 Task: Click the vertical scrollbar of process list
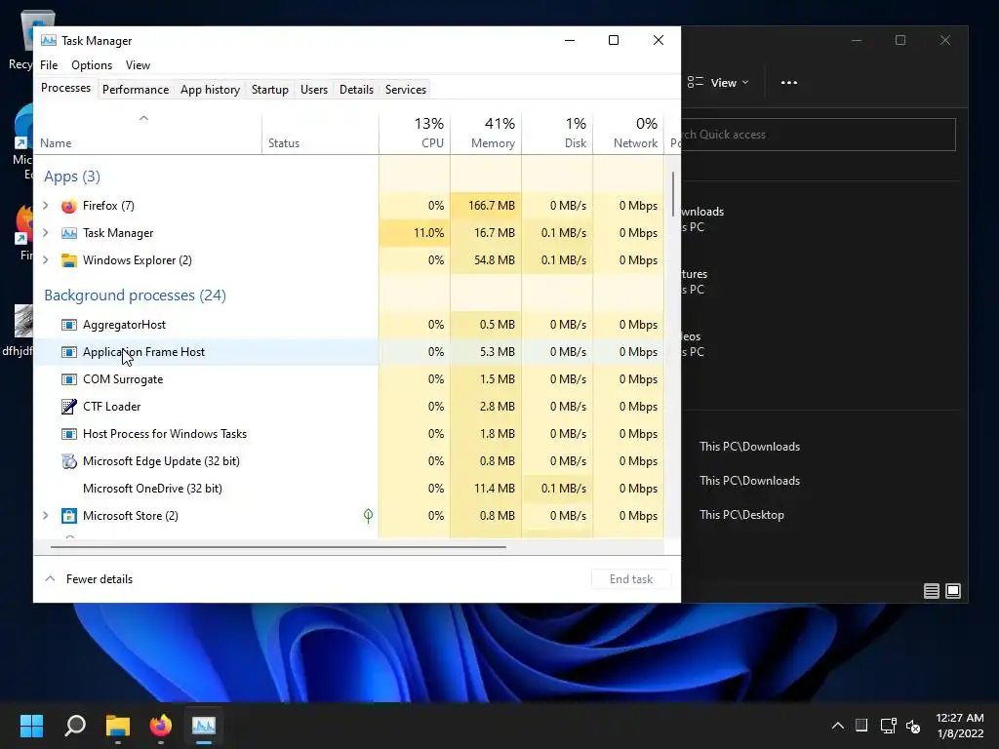(673, 195)
